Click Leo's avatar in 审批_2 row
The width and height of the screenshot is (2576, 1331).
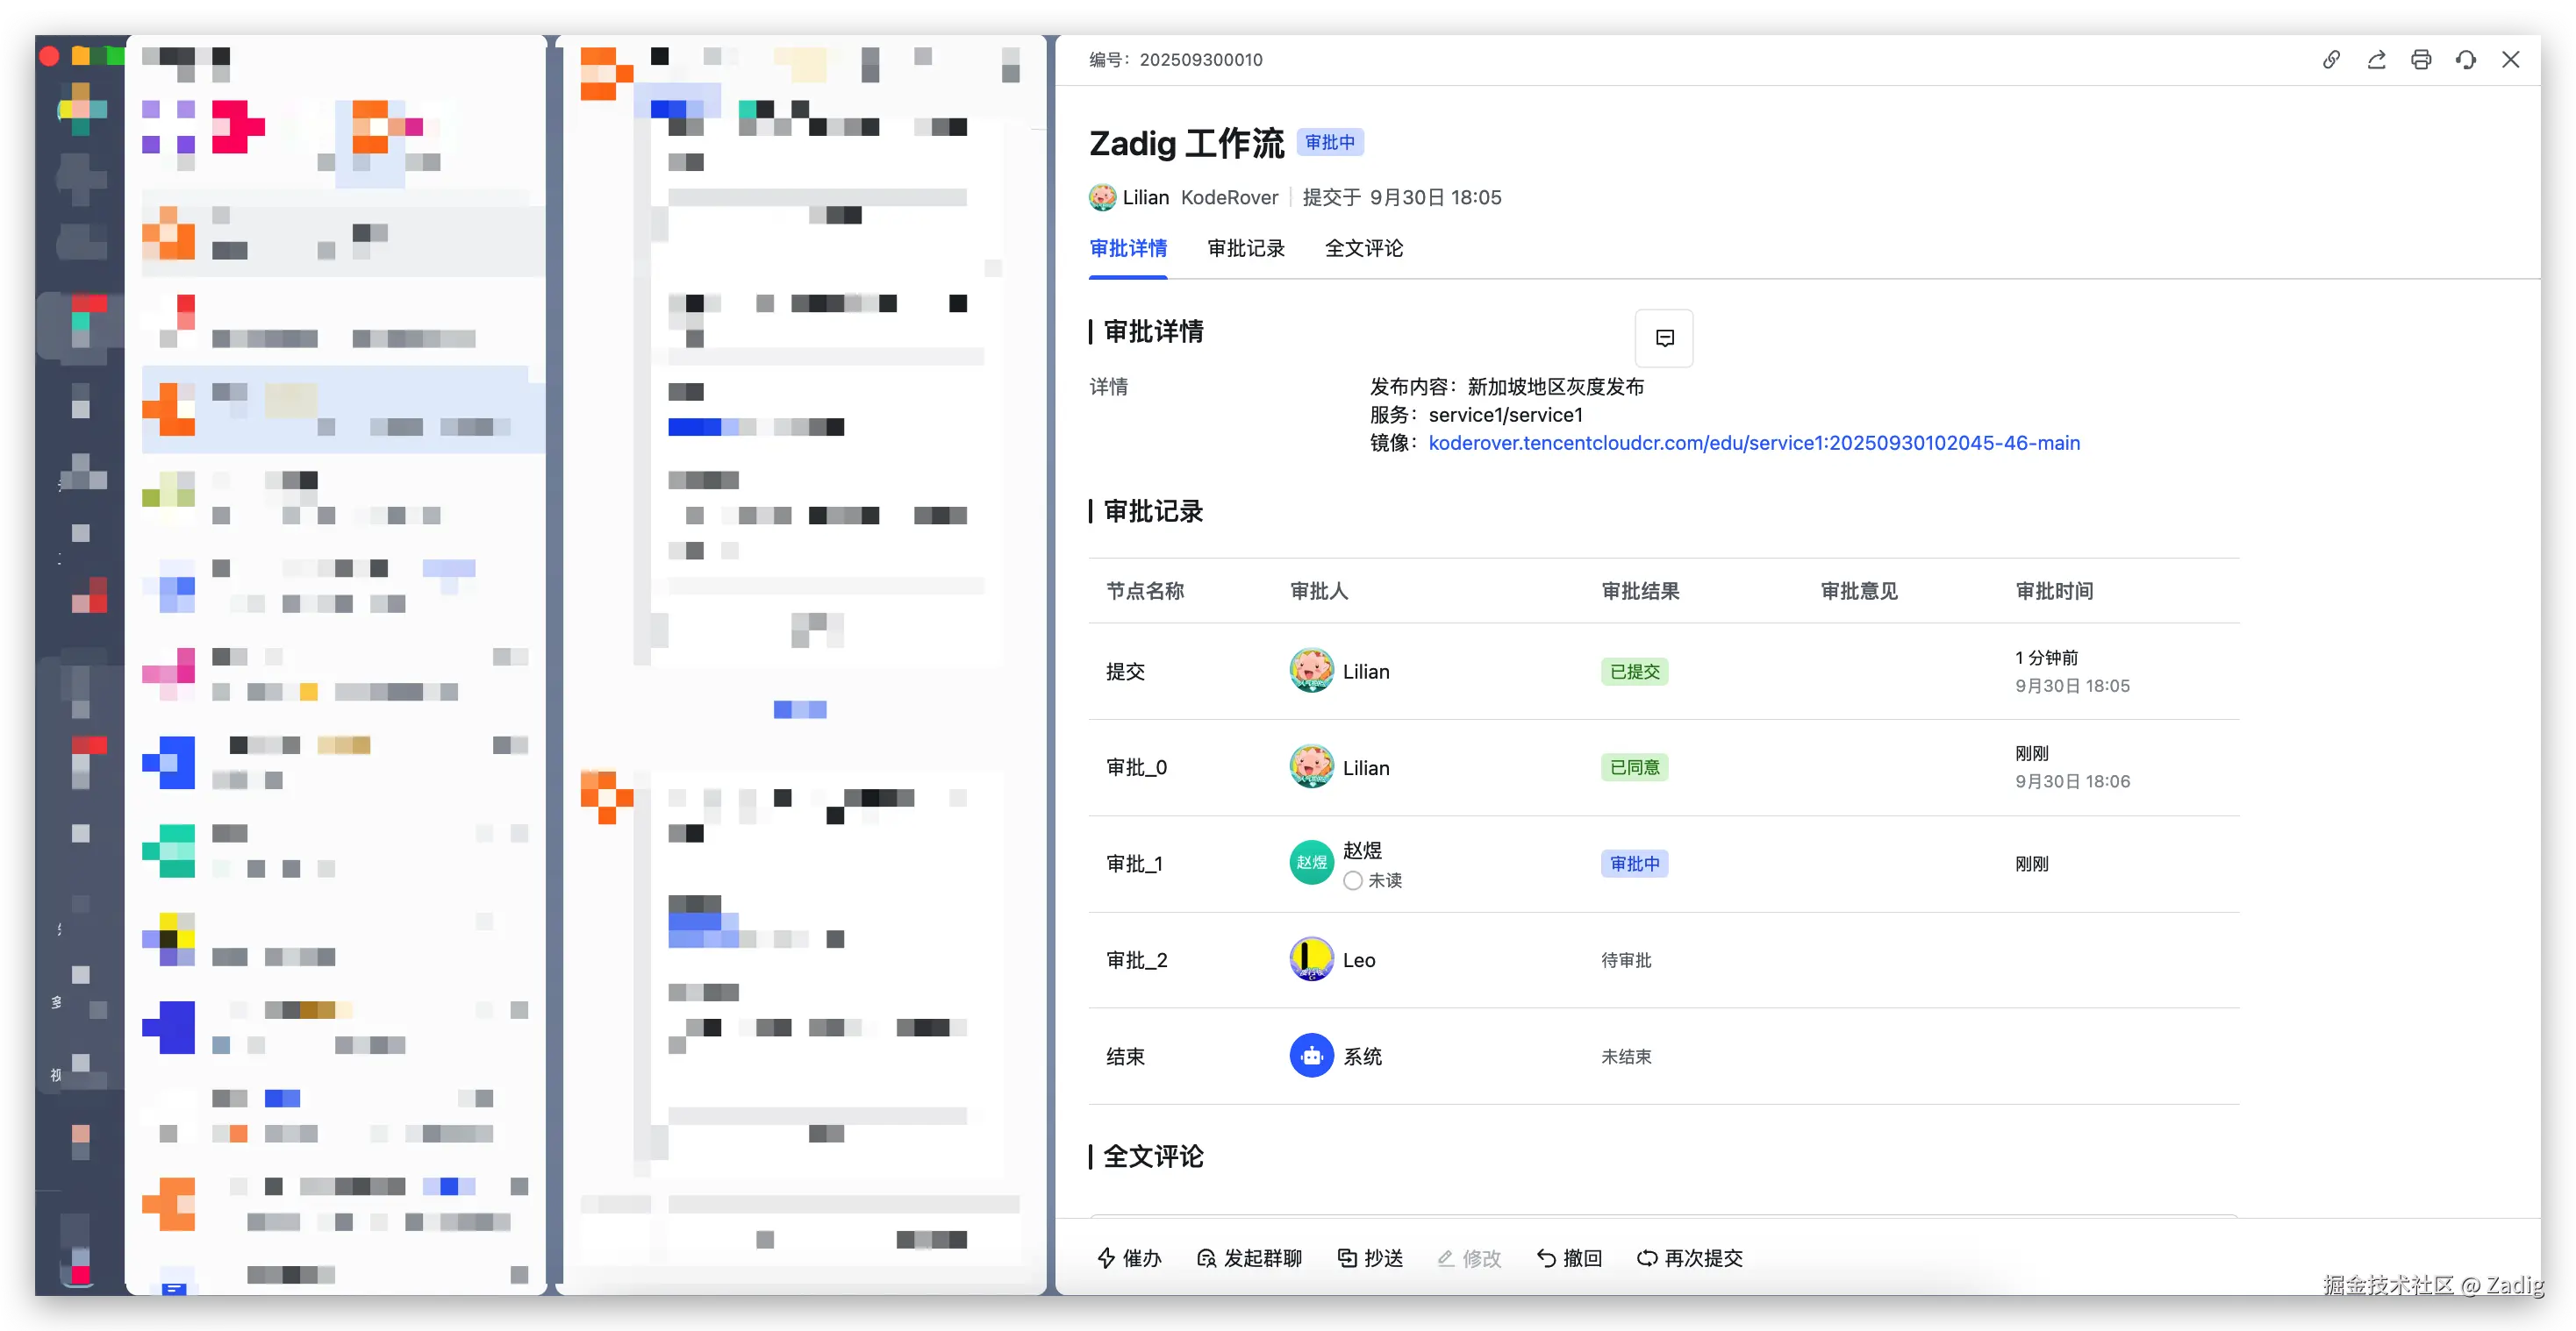pyautogui.click(x=1311, y=959)
